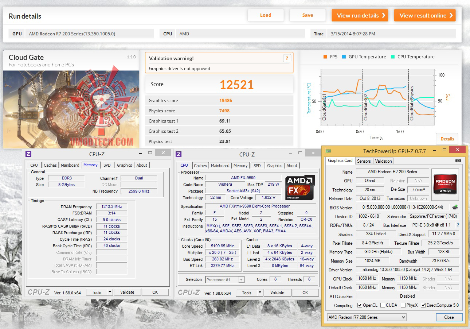470x329 pixels.
Task: Open the Mainboard tab in the Processor CPU-Z window
Action: pyautogui.click(x=220, y=166)
